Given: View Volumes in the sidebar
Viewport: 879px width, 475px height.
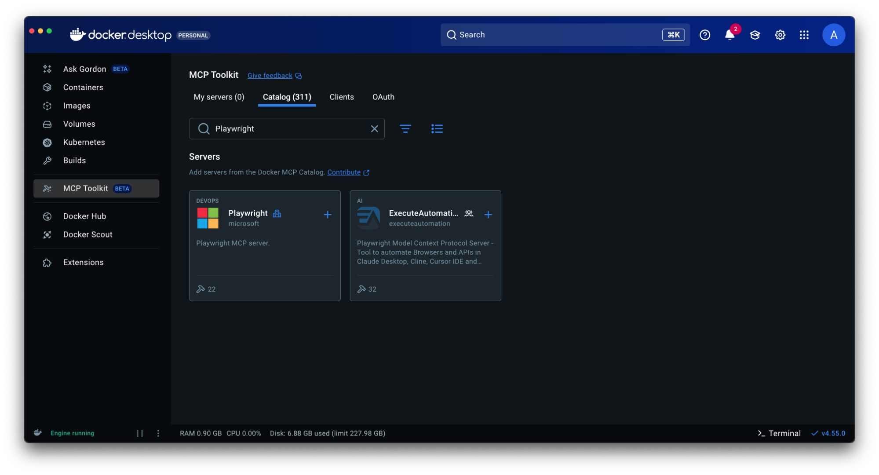Looking at the screenshot, I should pos(79,124).
